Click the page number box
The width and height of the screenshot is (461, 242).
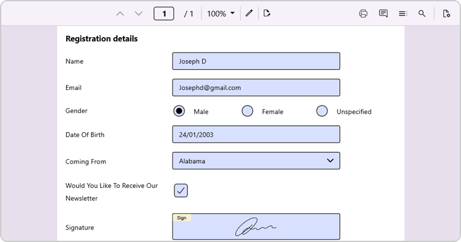(x=164, y=14)
